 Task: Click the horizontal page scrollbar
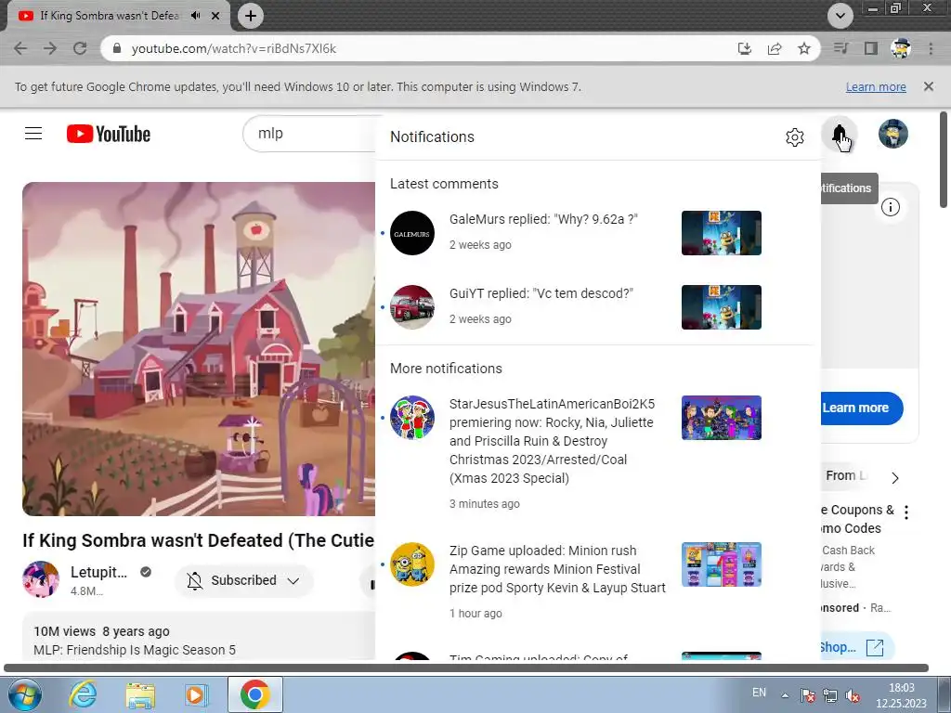466,668
